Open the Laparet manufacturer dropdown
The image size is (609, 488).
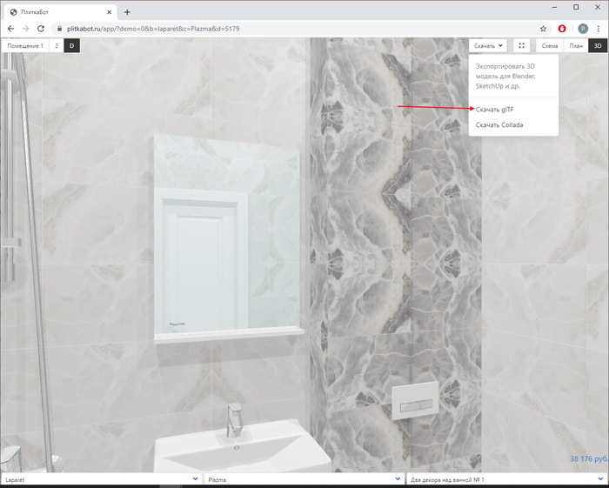[101, 479]
